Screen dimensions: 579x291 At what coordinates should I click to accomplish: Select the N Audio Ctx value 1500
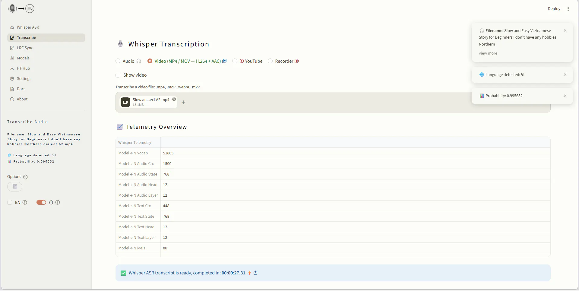167,164
